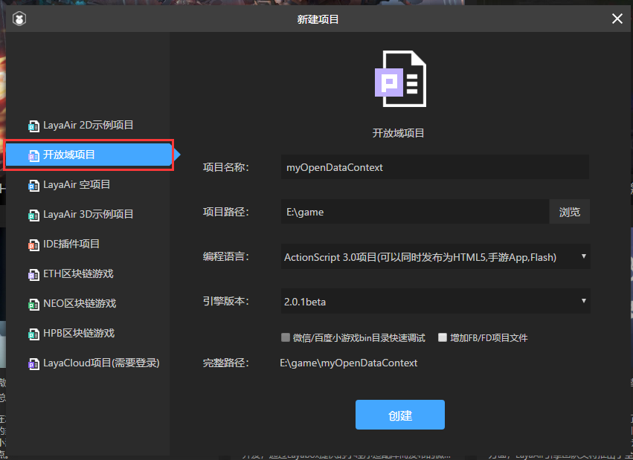The image size is (633, 460).
Task: Click the 项目路径 label
Action: click(225, 212)
